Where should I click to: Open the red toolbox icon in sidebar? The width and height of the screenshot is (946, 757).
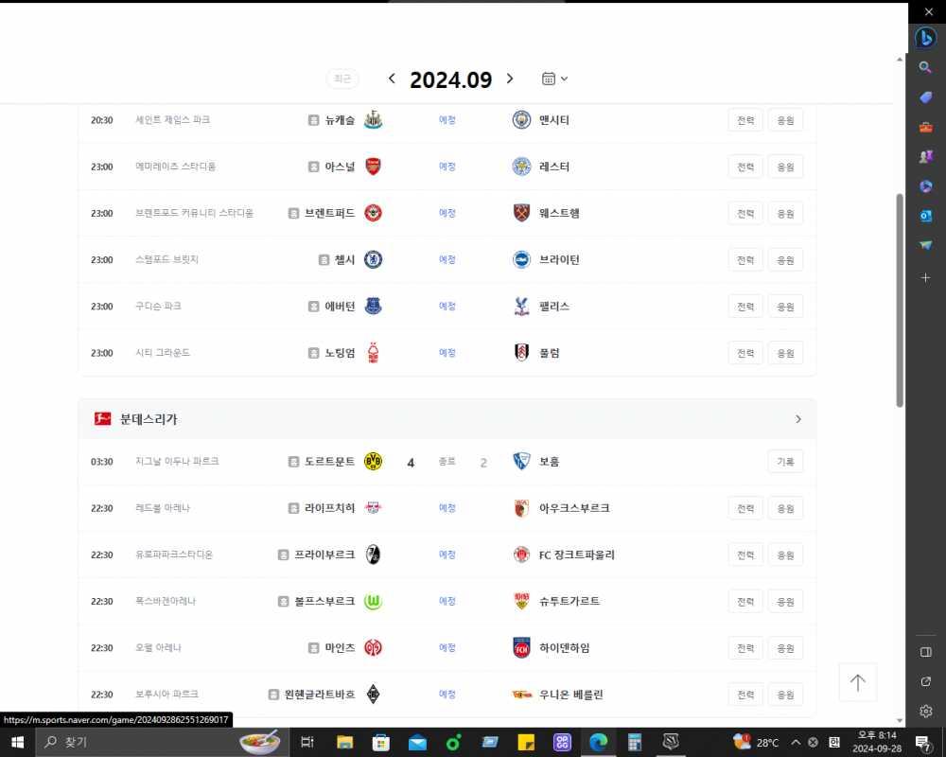point(925,127)
